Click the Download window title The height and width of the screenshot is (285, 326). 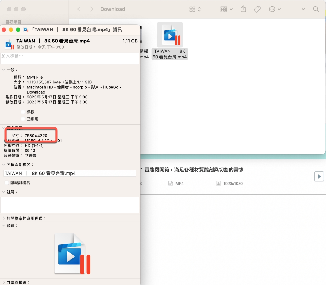[x=113, y=9]
